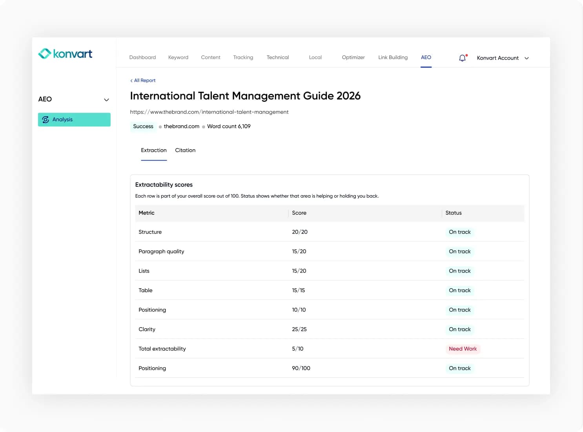Screen dimensions: 583x432
Task: Click the Lists metric label
Action: [x=144, y=271]
